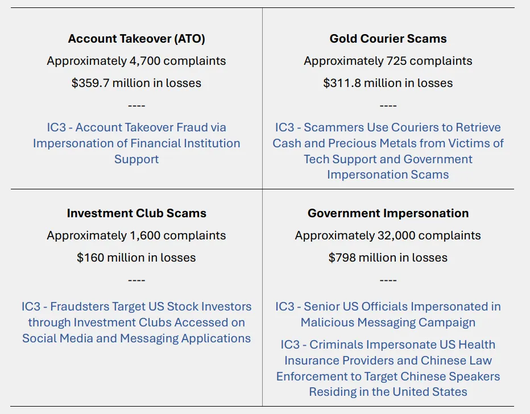Click the 'Approximately 1,600 complaints' text
Viewport: 530px width, 414px height.
pyautogui.click(x=136, y=235)
